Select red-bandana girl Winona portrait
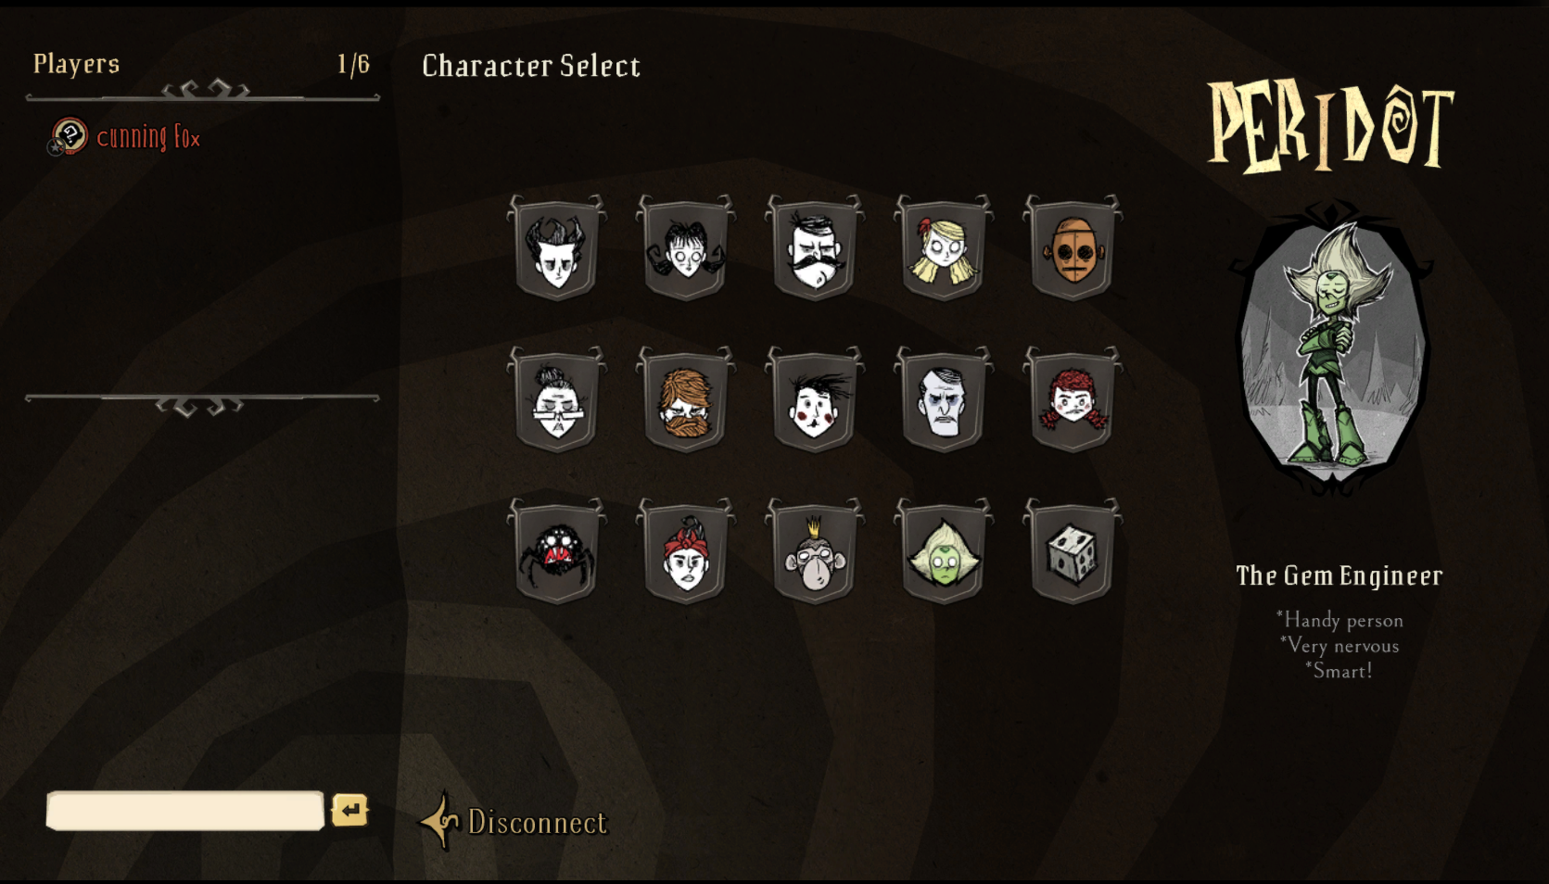 [685, 551]
